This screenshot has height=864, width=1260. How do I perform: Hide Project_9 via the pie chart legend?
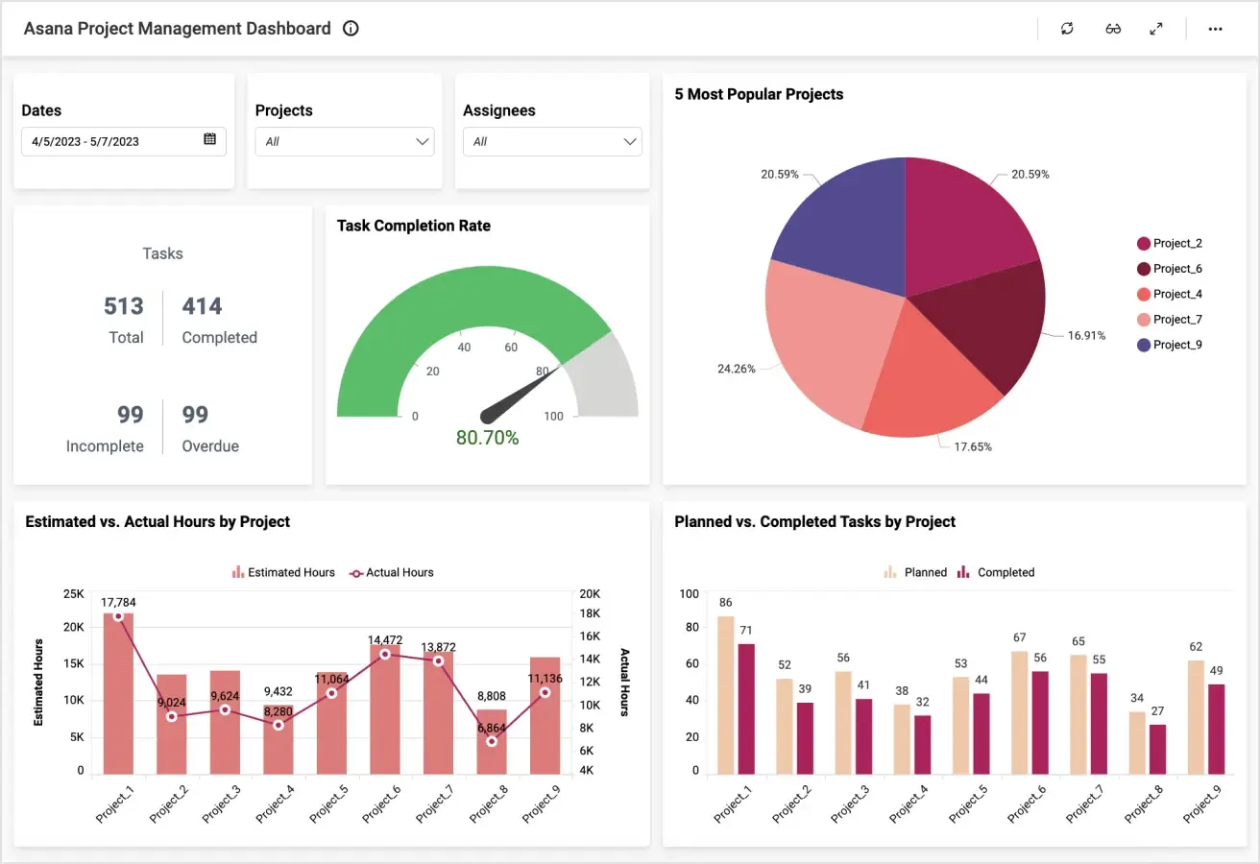coord(1170,344)
